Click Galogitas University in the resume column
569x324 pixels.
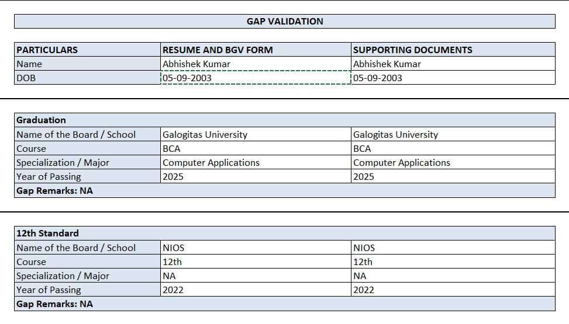coord(256,134)
